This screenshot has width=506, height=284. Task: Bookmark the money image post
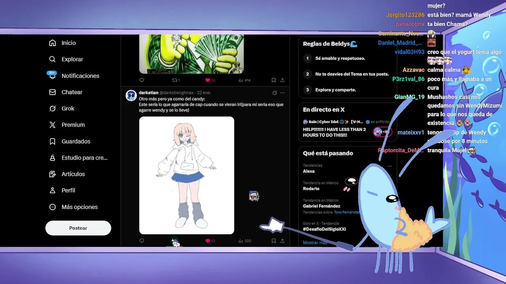[273, 80]
